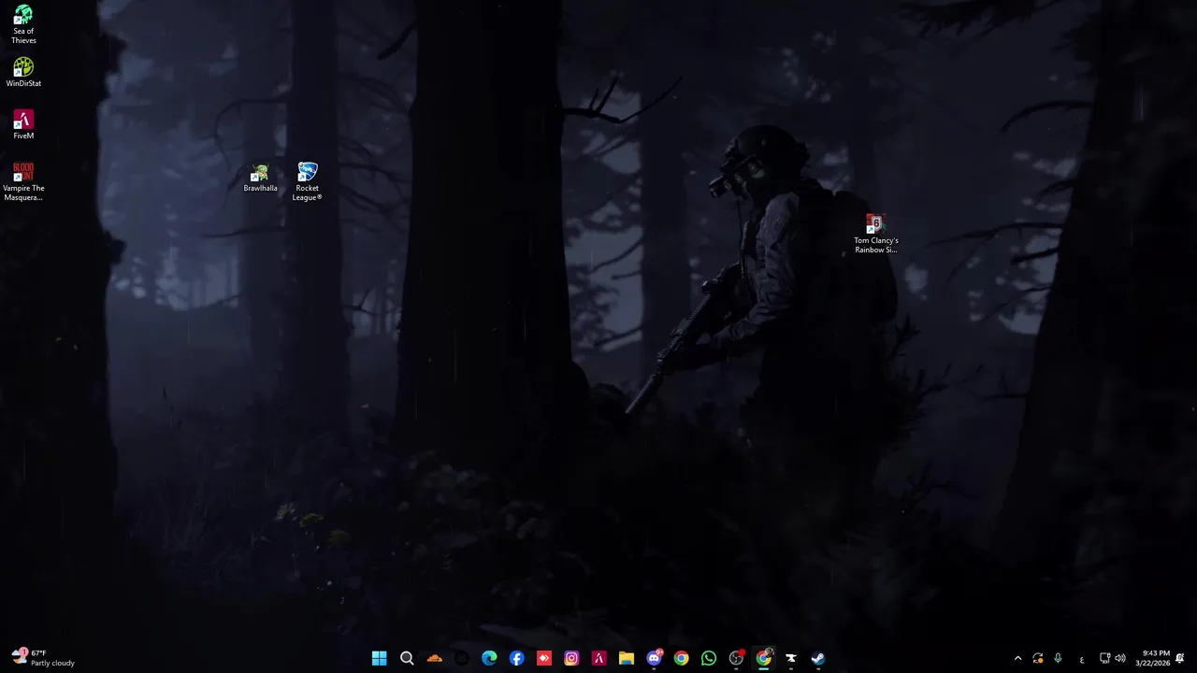Select Tom Clancy's Rainbow Six desktop shortcut

(x=875, y=235)
